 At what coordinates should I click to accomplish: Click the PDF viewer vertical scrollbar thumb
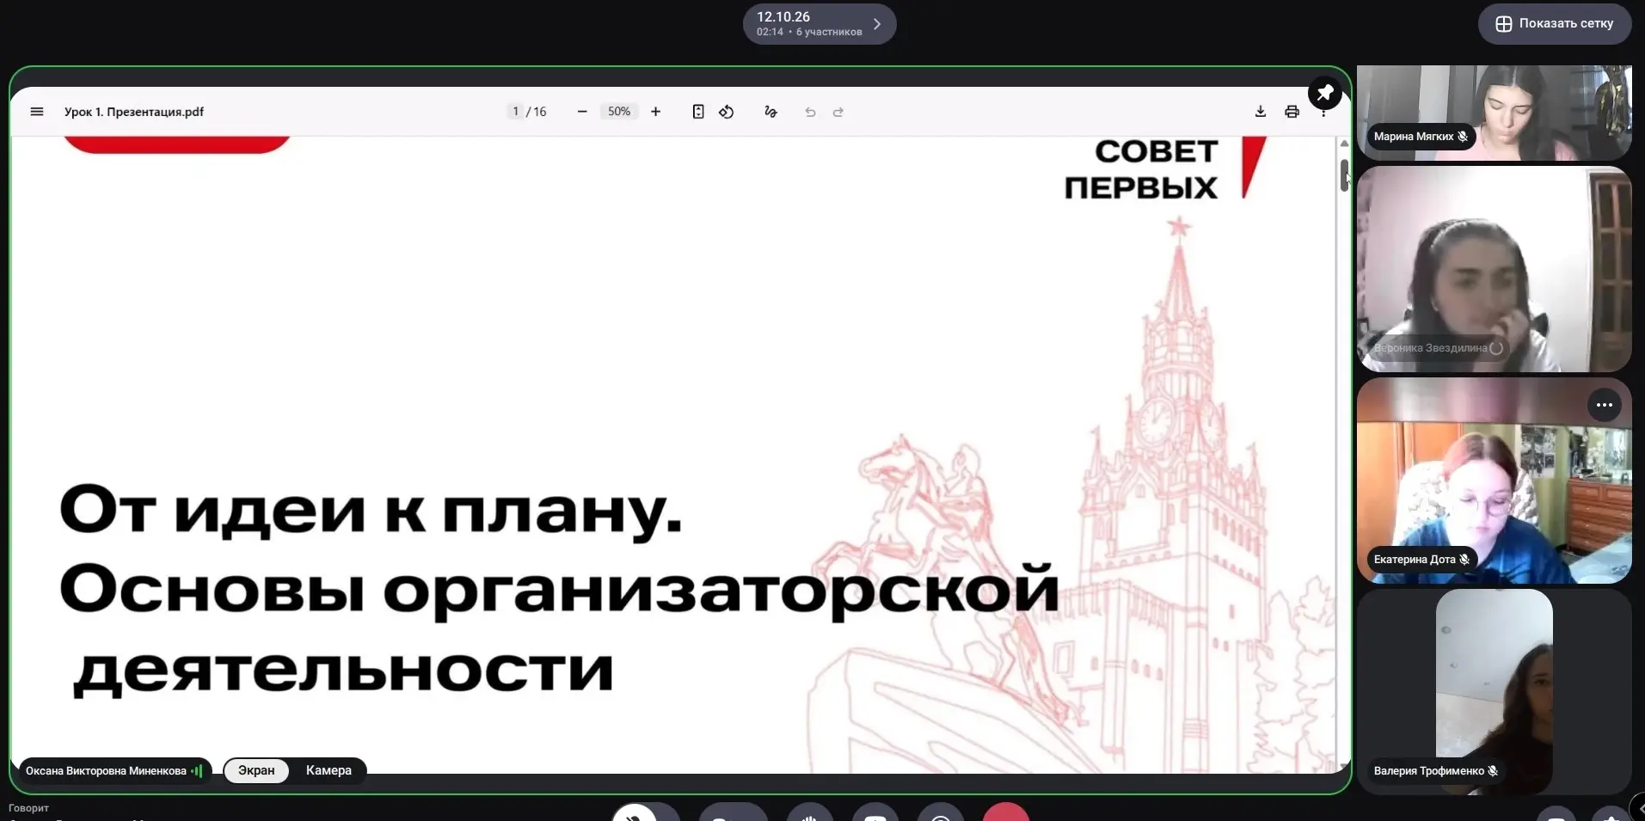1344,175
